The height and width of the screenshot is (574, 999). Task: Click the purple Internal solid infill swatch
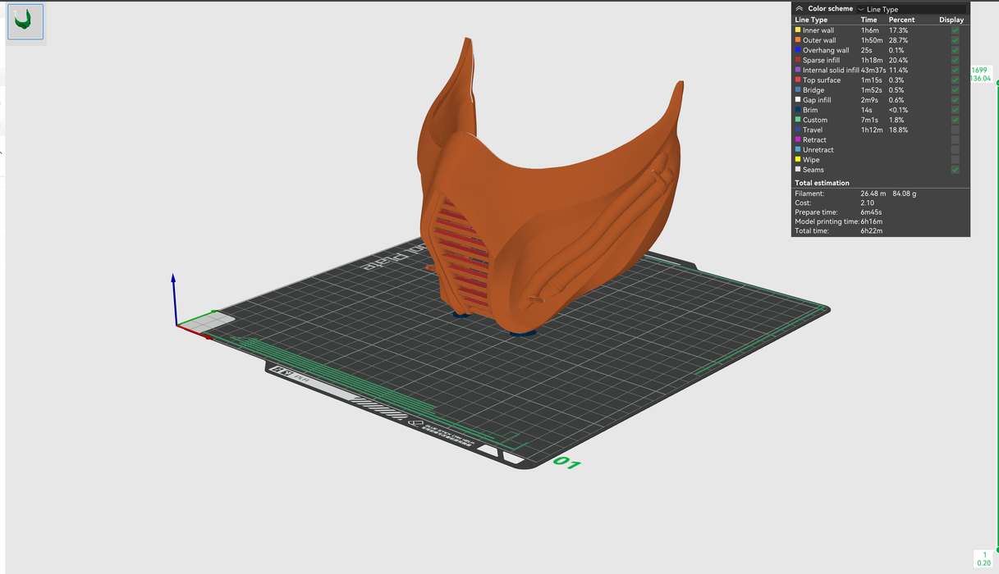coord(798,71)
